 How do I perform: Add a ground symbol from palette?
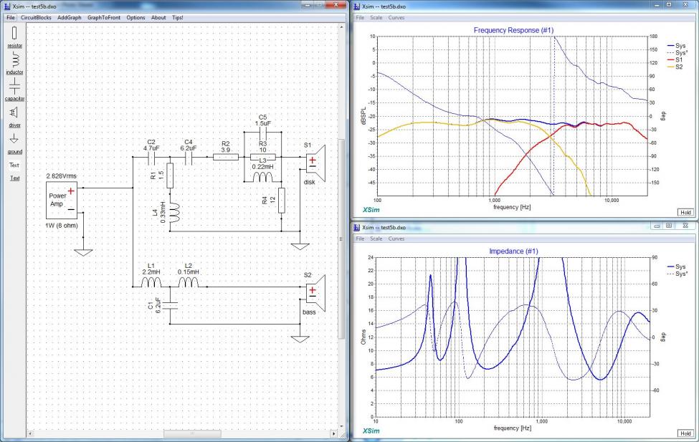(x=14, y=139)
